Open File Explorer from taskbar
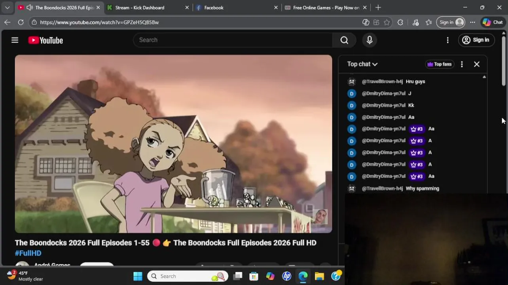 [319, 276]
